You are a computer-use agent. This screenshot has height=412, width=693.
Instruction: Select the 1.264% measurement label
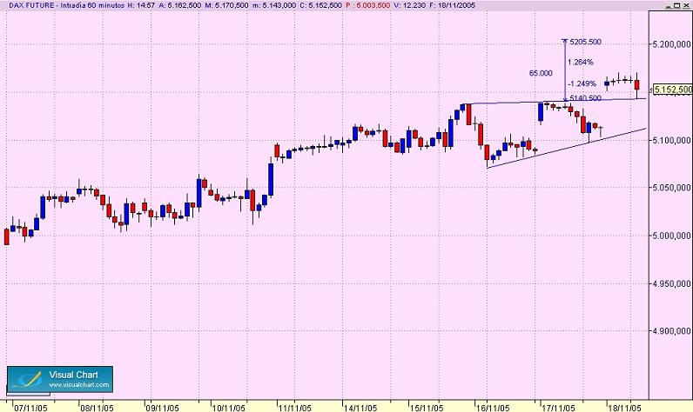tap(581, 63)
